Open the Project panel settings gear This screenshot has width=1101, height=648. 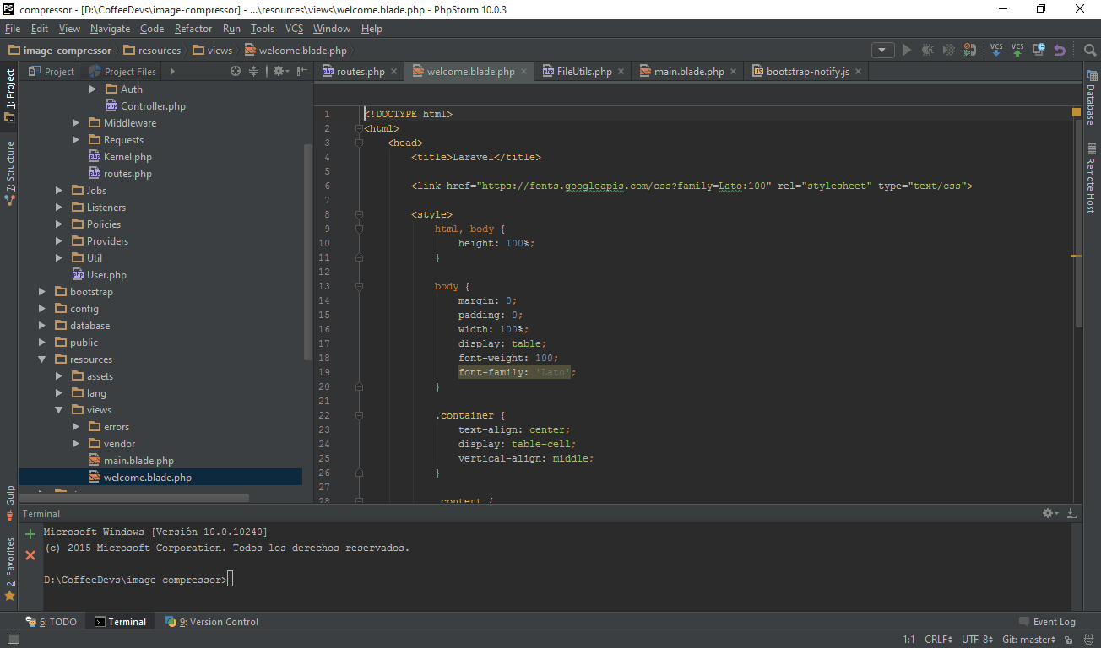tap(279, 71)
